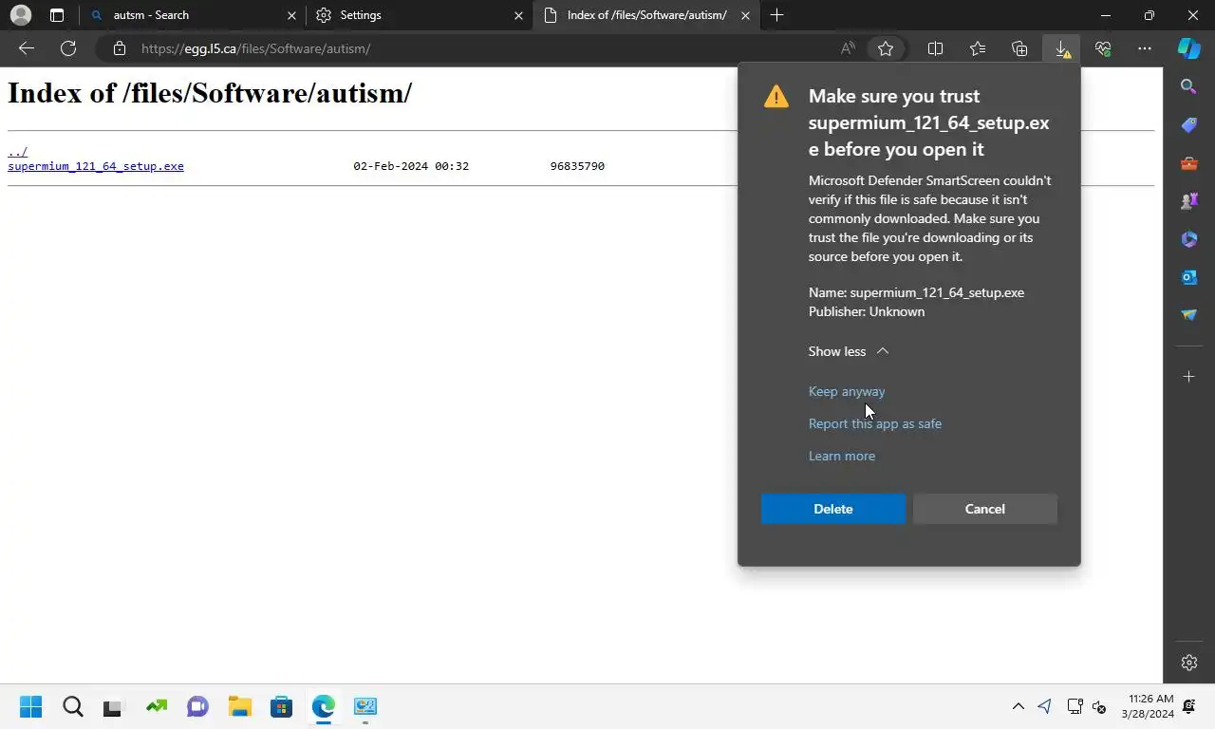This screenshot has width=1215, height=729.
Task: Open the Collections icon
Action: point(1019,48)
